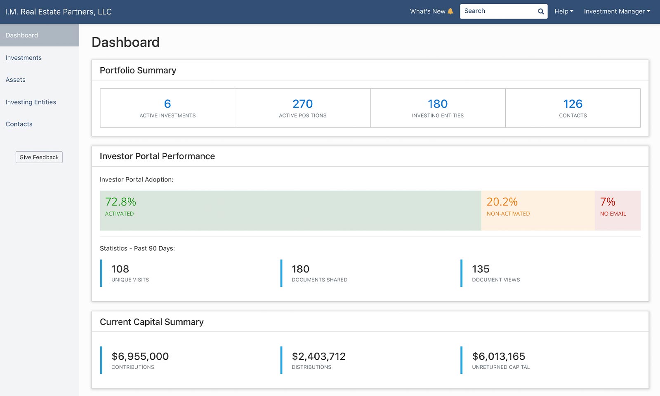
Task: Click I.M. Real Estate Partners title
Action: pyautogui.click(x=59, y=12)
